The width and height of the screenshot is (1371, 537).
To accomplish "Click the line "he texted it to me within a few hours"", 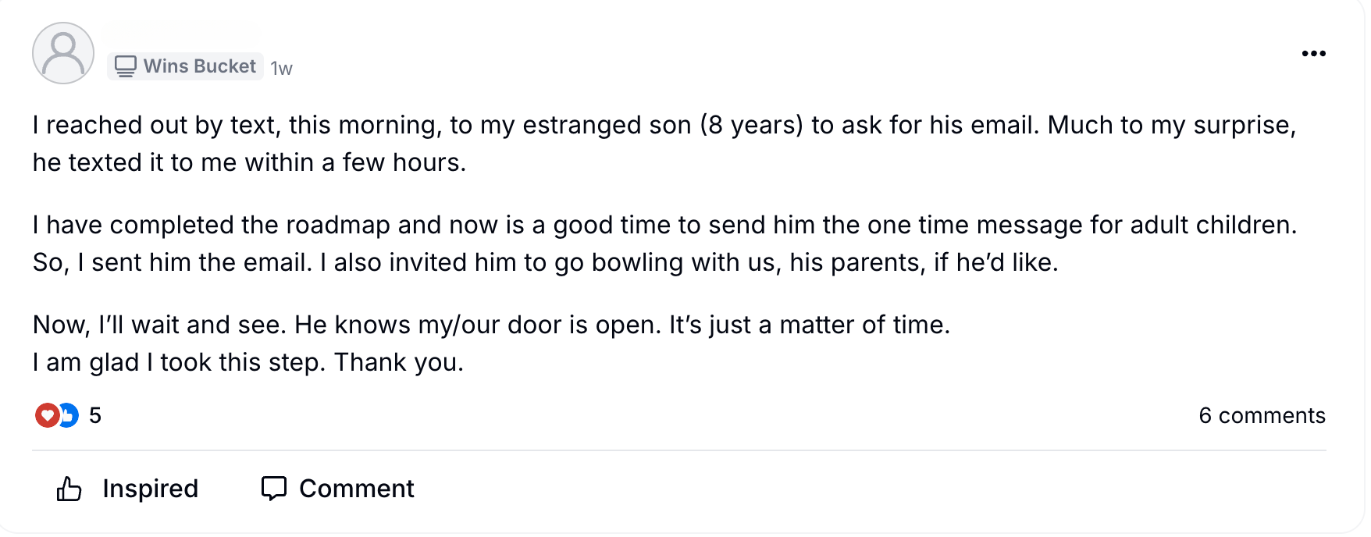I will [x=249, y=162].
